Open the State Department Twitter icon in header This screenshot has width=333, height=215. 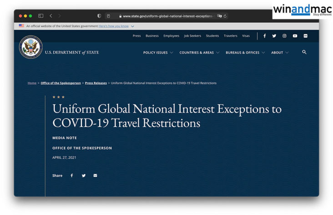click(x=274, y=36)
